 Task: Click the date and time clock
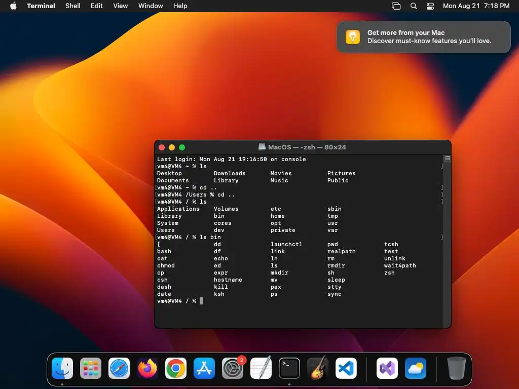[x=476, y=6]
